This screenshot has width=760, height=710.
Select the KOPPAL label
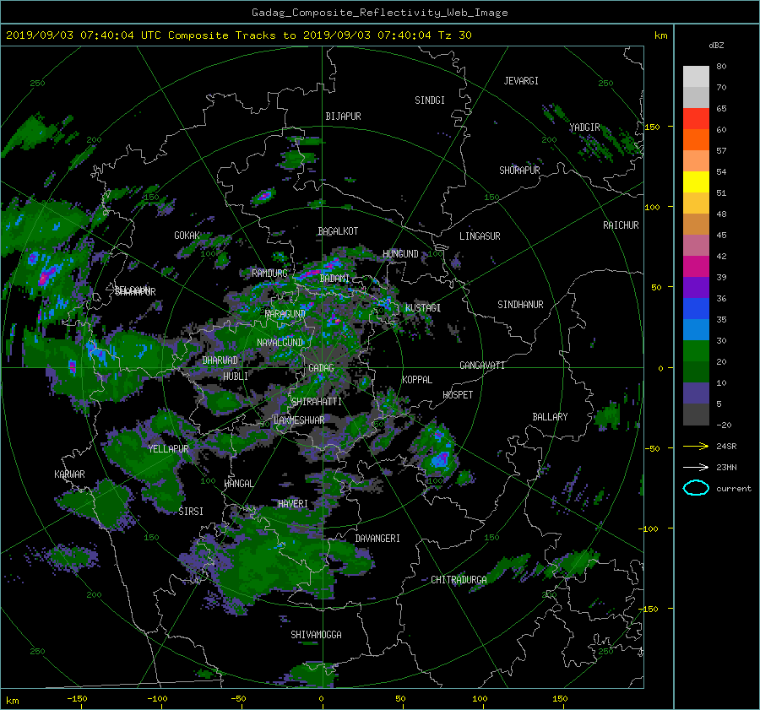(417, 379)
